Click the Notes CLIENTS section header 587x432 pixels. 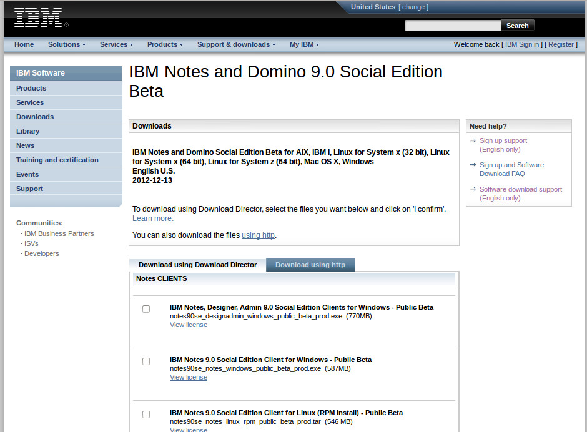294,278
